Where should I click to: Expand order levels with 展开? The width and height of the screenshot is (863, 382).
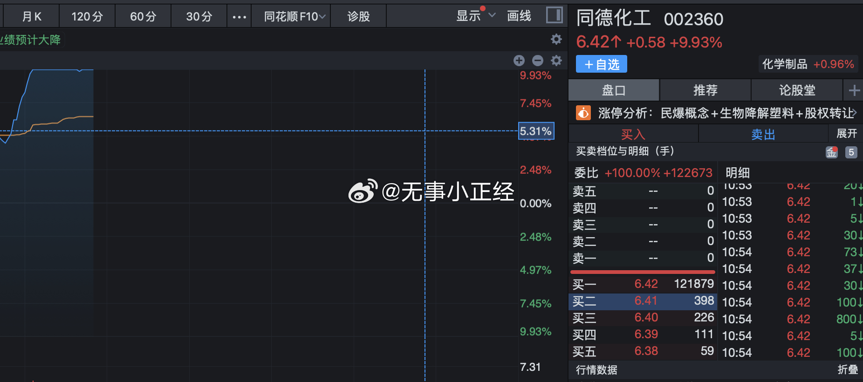tap(846, 134)
